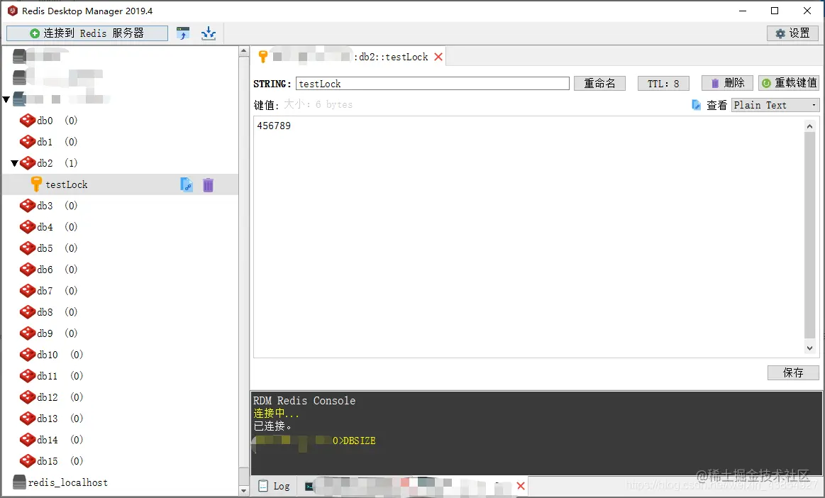Click the value editor scroll-down arrow

coord(809,348)
